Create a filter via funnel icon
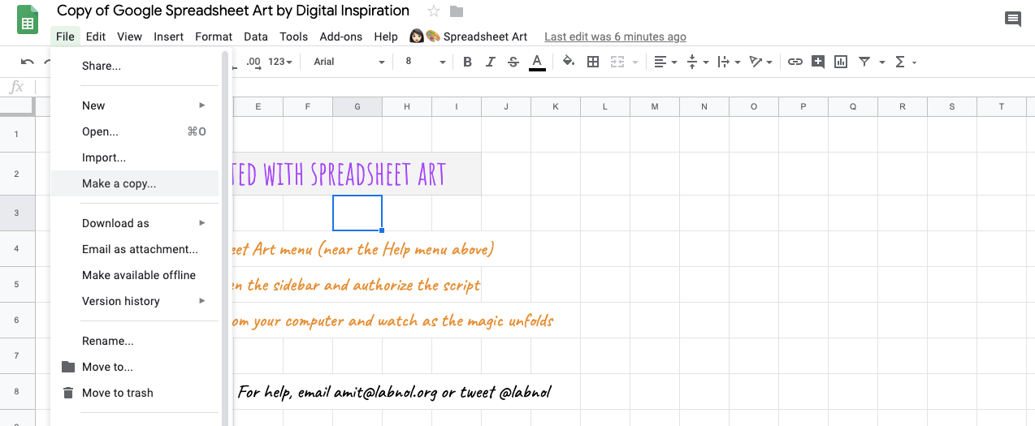The height and width of the screenshot is (426, 1035). click(x=864, y=62)
